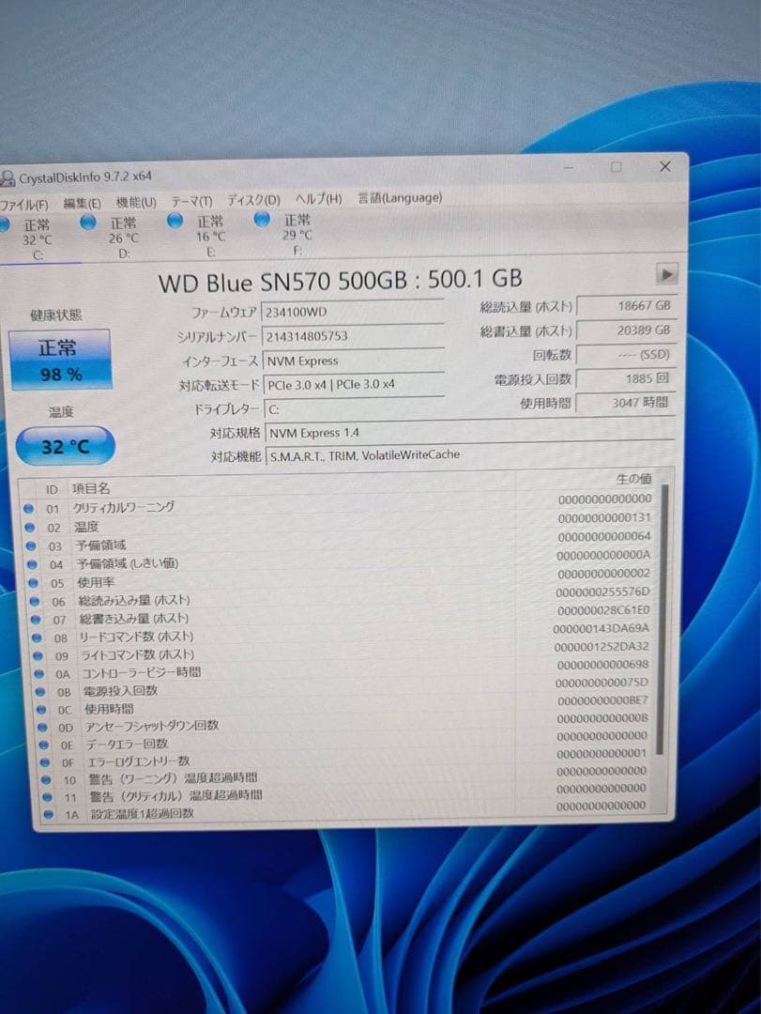The height and width of the screenshot is (1014, 761).
Task: Click total host writes value 20389 GB
Action: click(626, 330)
